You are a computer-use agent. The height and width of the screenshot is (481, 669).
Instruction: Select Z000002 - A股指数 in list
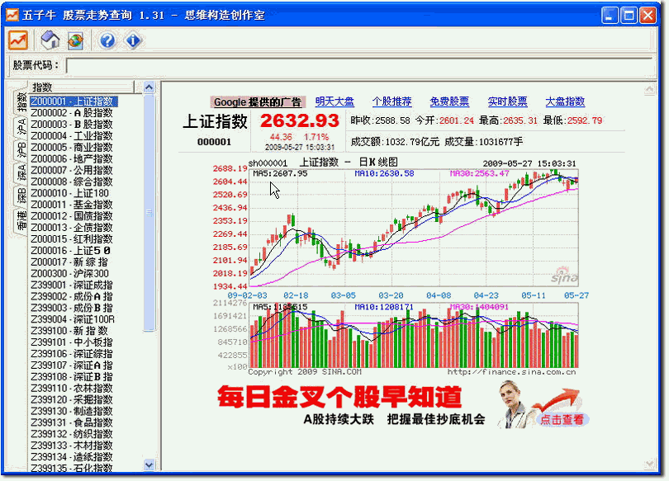point(72,113)
